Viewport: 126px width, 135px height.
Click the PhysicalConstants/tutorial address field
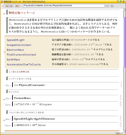click(64, 6)
